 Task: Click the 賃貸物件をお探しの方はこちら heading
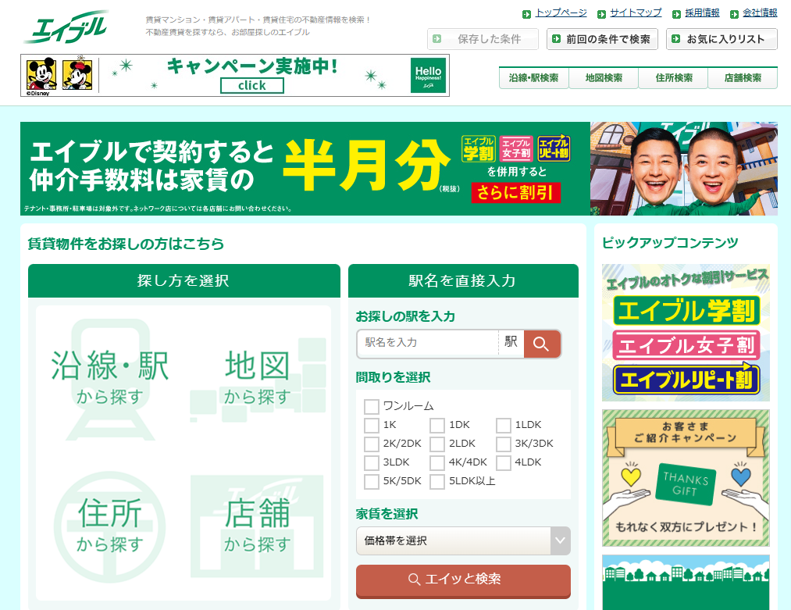tap(126, 244)
